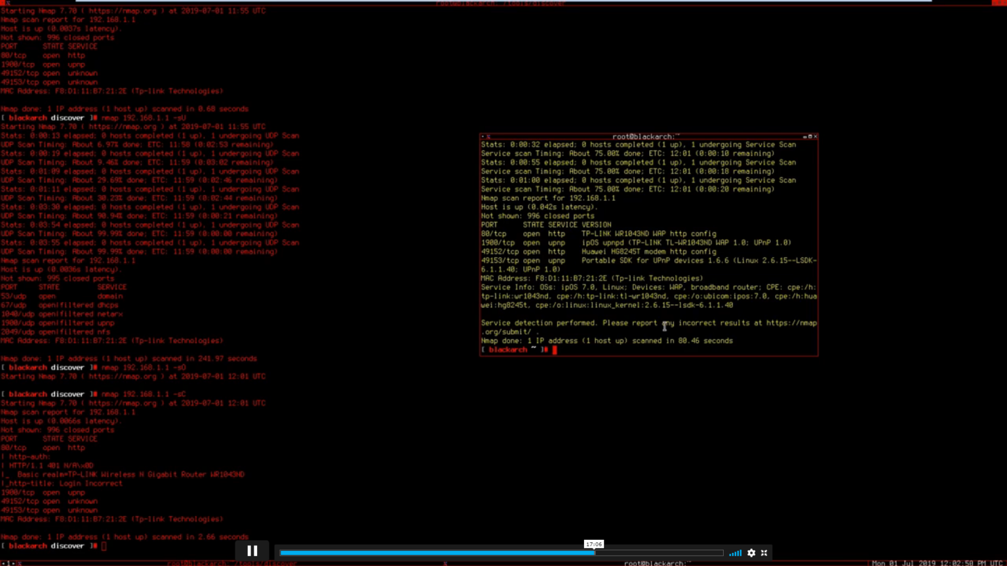Image resolution: width=1007 pixels, height=566 pixels.
Task: Minimize the floating root@blackarch terminal window
Action: click(805, 137)
